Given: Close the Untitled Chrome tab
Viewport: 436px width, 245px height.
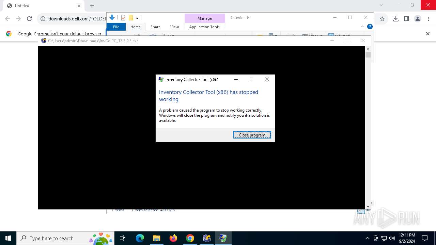Looking at the screenshot, I should tap(79, 6).
